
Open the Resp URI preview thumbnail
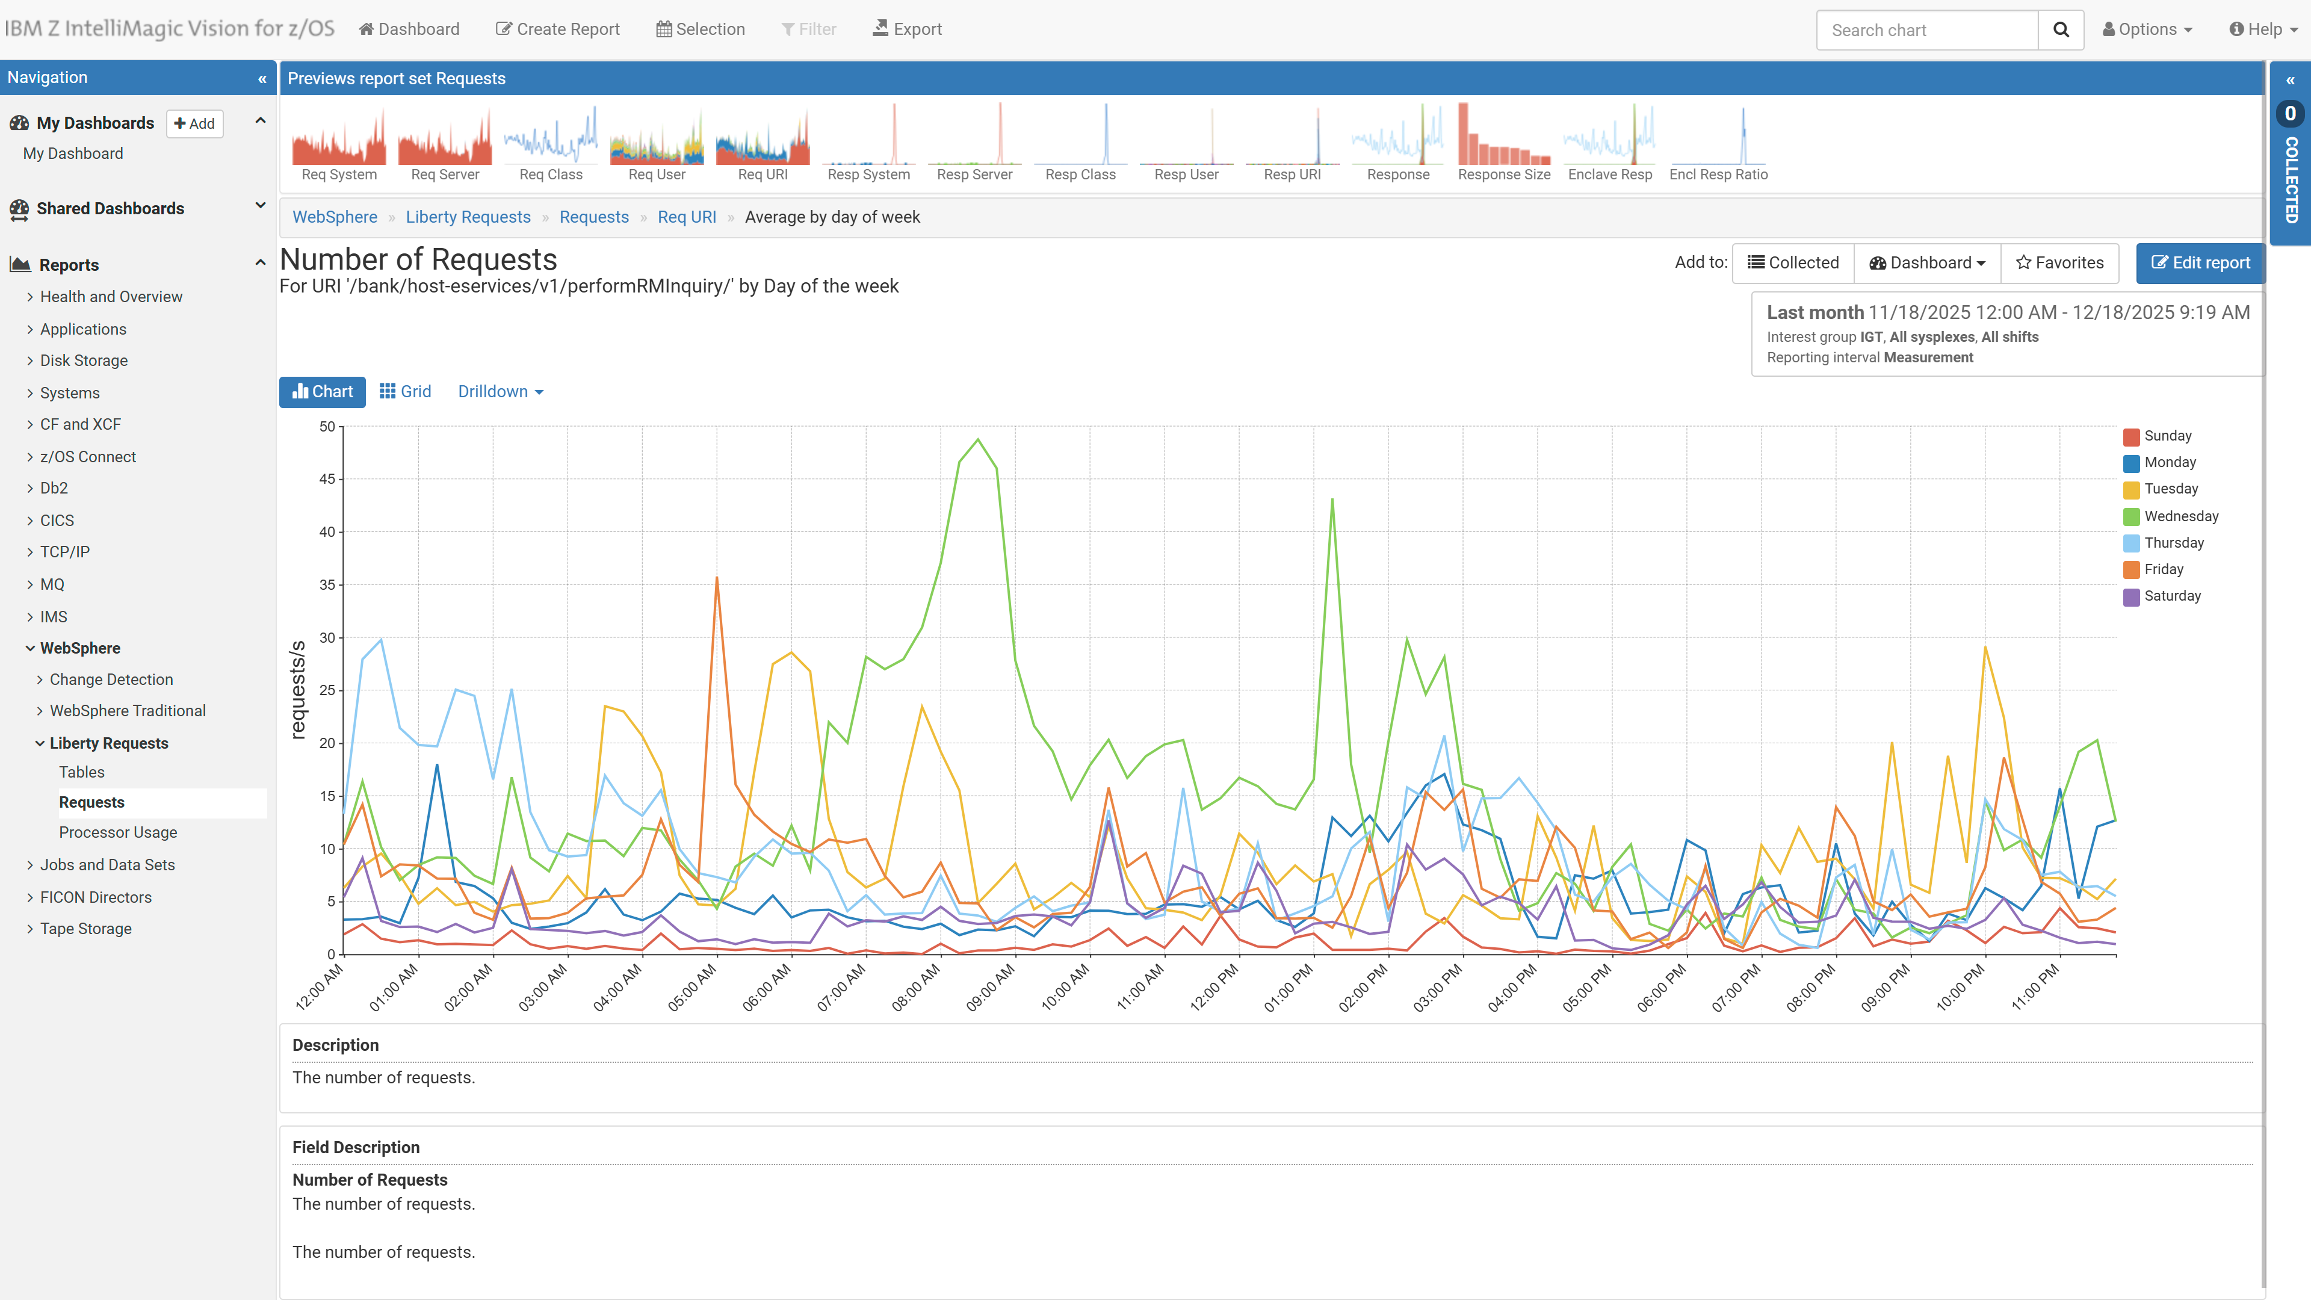point(1292,144)
